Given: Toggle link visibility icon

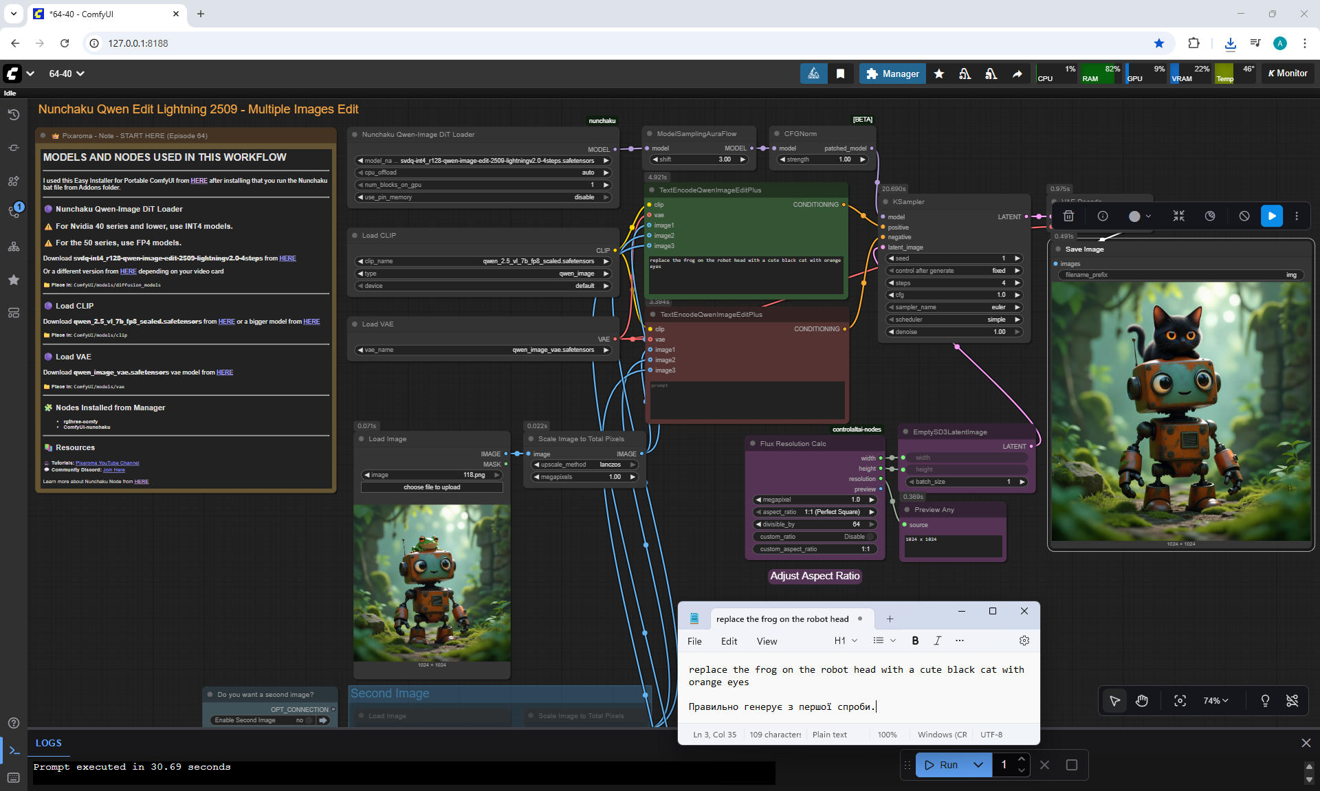Looking at the screenshot, I should coord(1292,700).
